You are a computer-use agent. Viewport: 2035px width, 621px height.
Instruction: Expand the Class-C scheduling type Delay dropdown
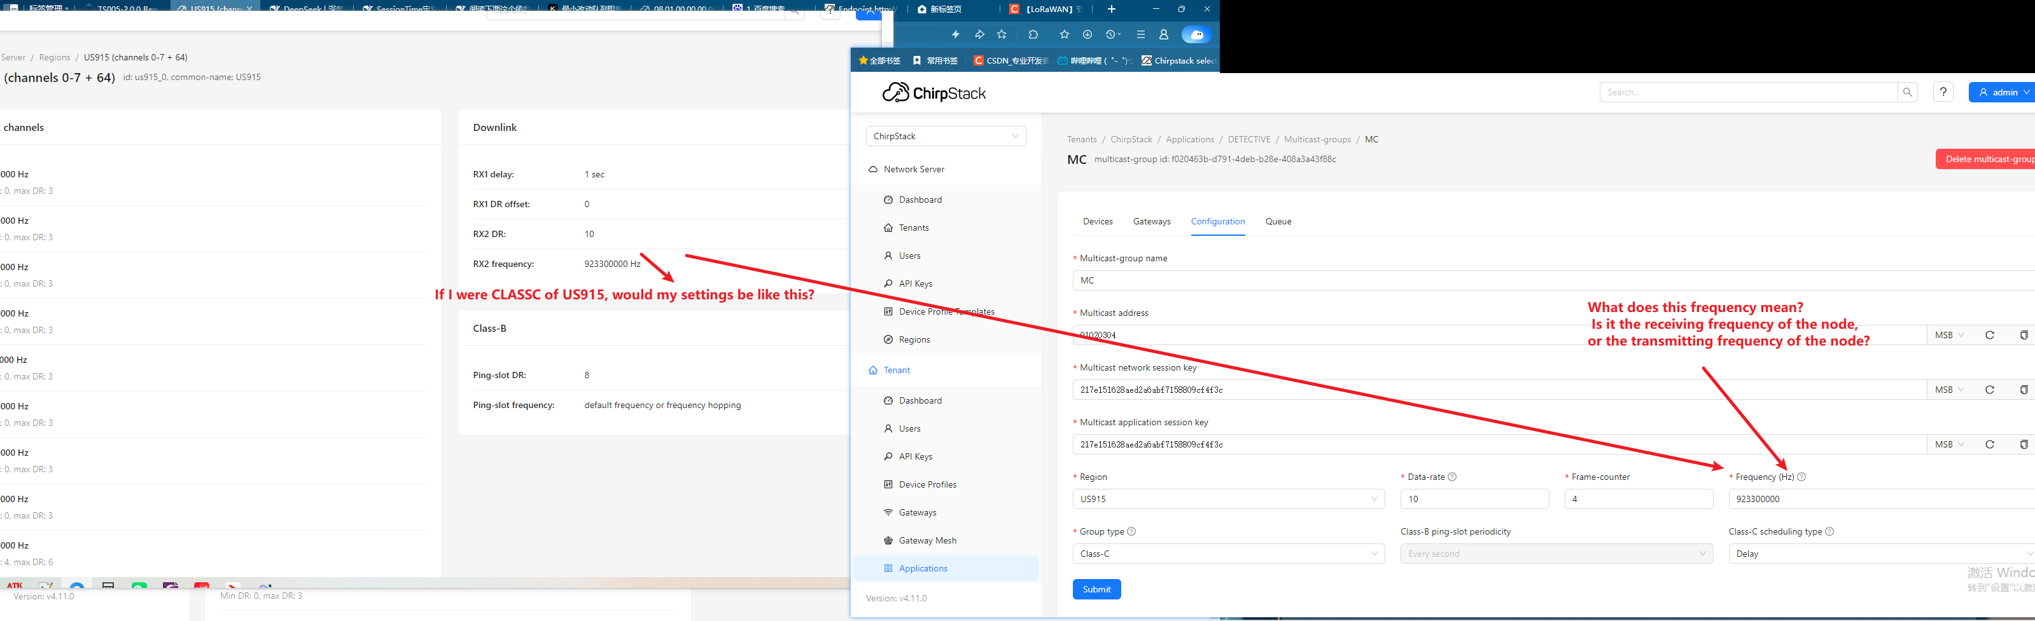(1880, 554)
